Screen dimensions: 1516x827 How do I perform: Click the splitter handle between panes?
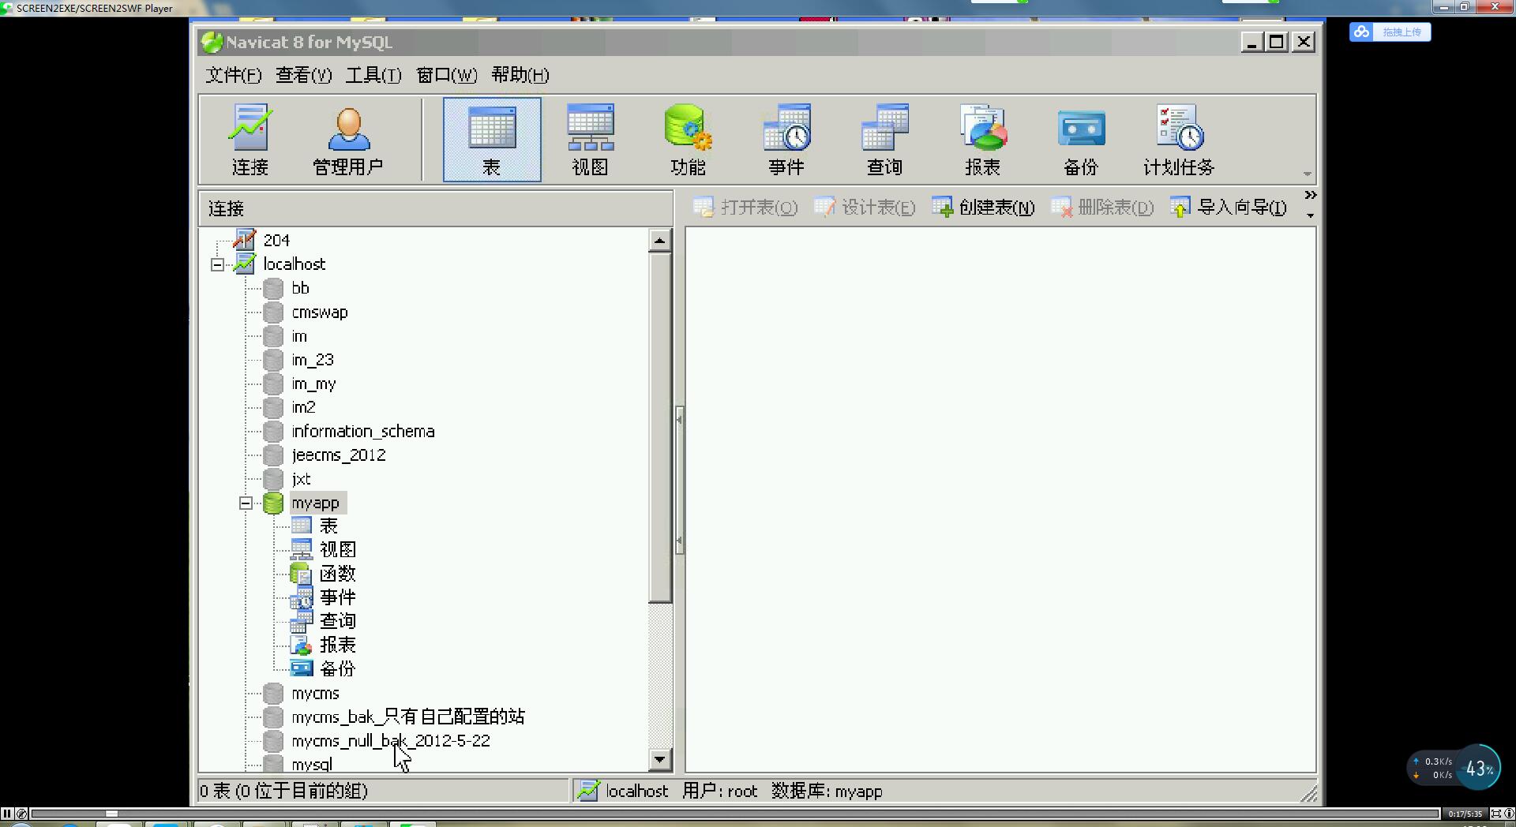[679, 480]
